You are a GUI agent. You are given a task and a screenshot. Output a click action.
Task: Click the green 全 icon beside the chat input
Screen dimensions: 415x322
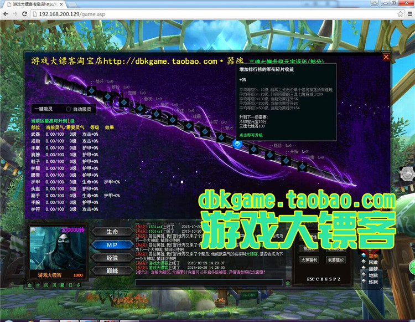pos(288,283)
